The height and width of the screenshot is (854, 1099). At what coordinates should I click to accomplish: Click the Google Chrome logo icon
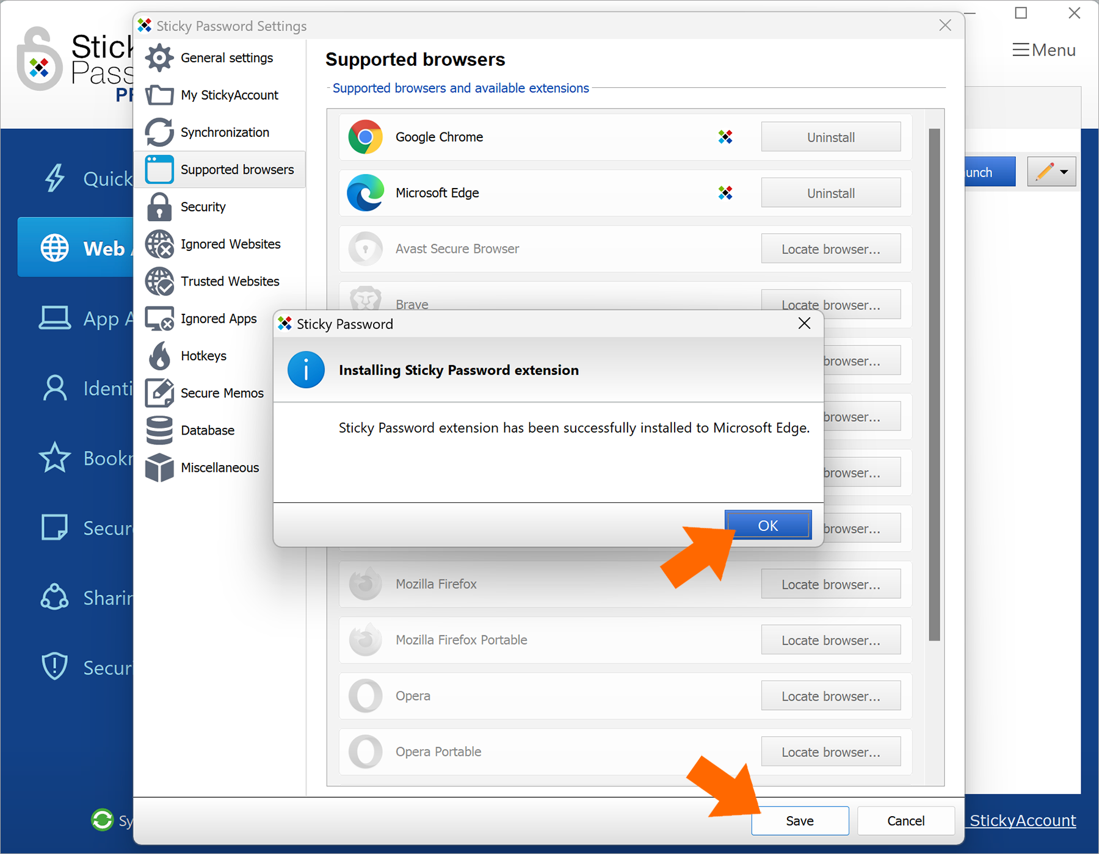(x=365, y=137)
